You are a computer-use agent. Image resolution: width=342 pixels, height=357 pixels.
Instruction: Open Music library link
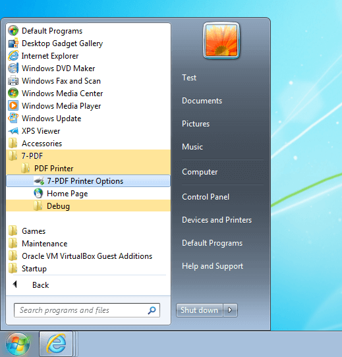pos(192,147)
